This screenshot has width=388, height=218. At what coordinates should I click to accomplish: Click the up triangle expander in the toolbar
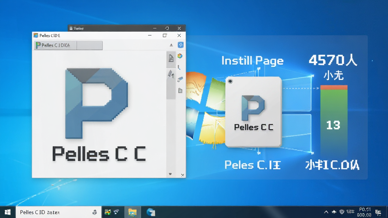[171, 45]
